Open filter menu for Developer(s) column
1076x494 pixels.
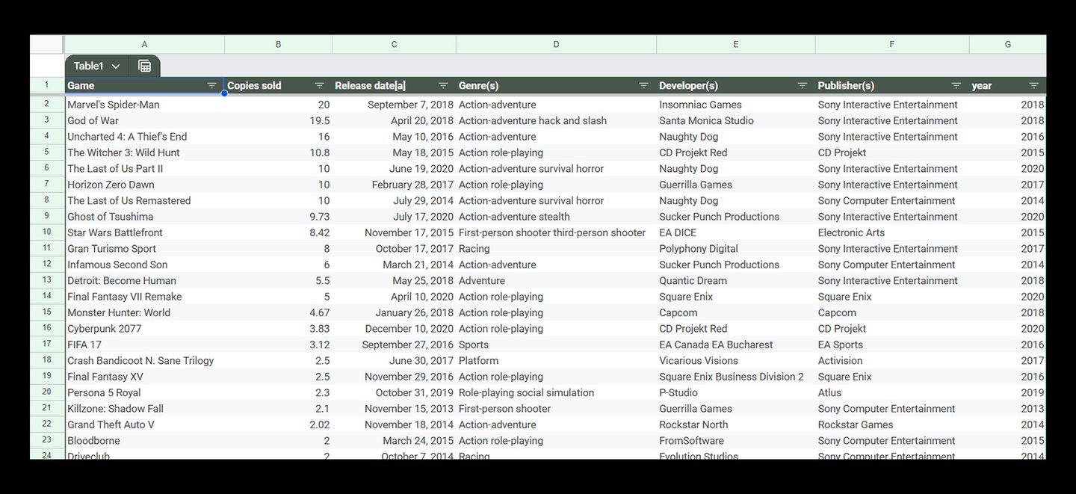pos(803,86)
